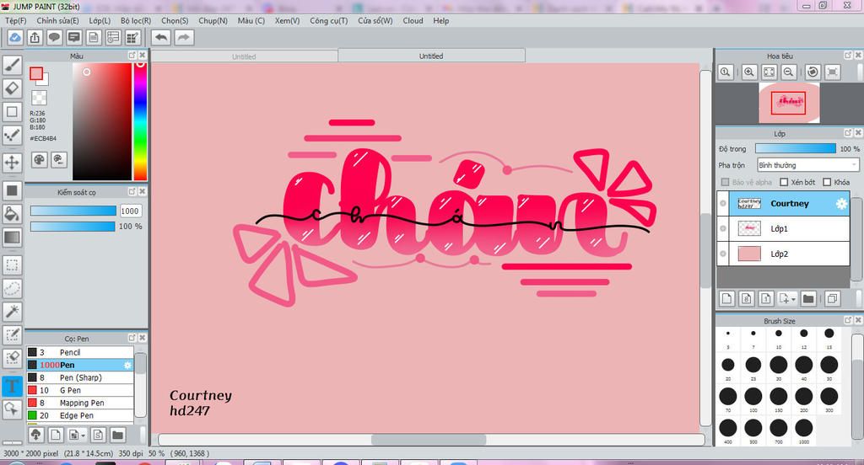Open the Tệp(F) menu
The height and width of the screenshot is (465, 864).
[x=15, y=20]
